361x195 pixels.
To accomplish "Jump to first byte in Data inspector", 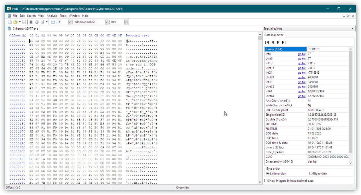I will (267, 42).
